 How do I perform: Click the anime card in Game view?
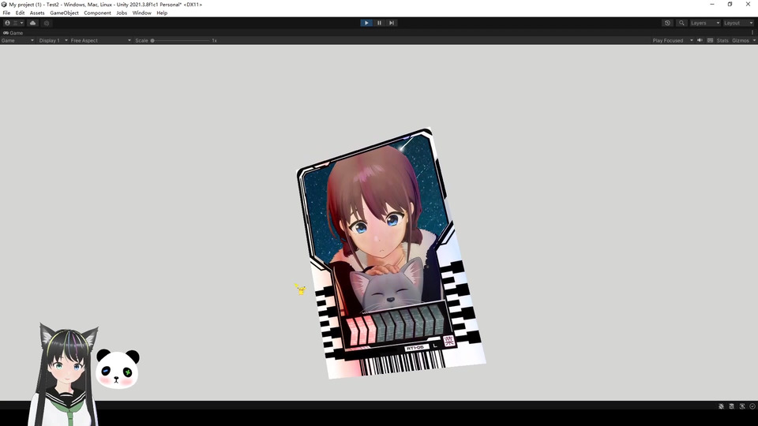coord(391,253)
